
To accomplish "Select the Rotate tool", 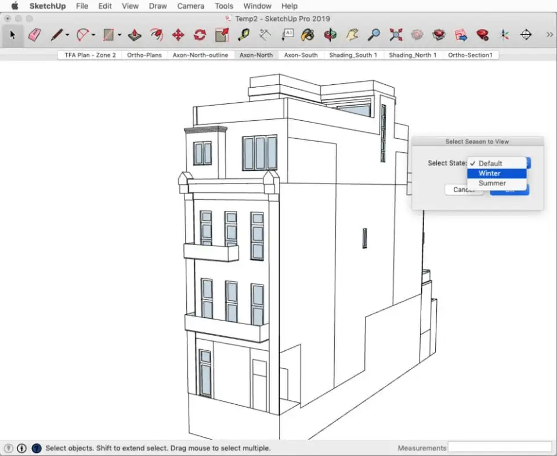I will (x=200, y=35).
